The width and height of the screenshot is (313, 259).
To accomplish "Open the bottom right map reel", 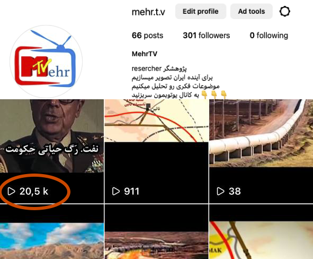I will coord(261,231).
